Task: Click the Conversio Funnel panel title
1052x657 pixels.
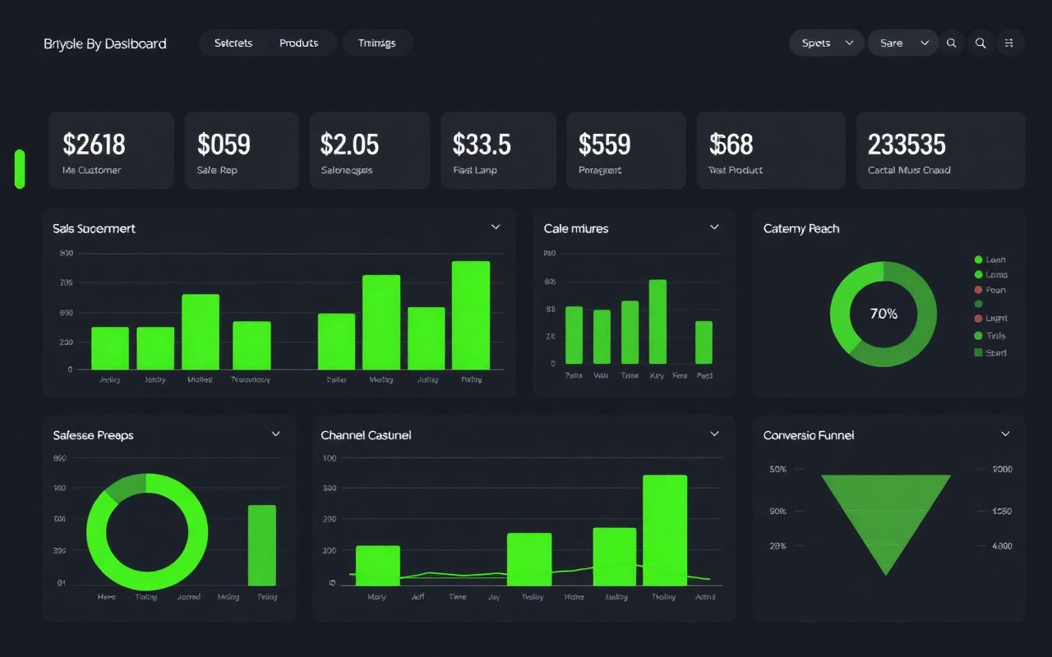Action: coord(809,435)
